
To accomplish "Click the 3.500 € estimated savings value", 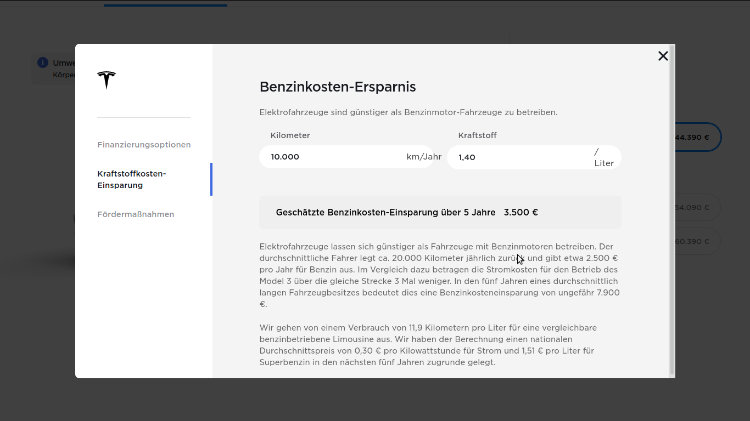I will click(x=520, y=212).
